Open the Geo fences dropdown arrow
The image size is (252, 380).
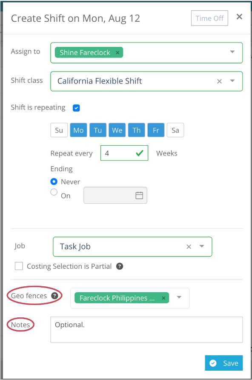tap(179, 297)
